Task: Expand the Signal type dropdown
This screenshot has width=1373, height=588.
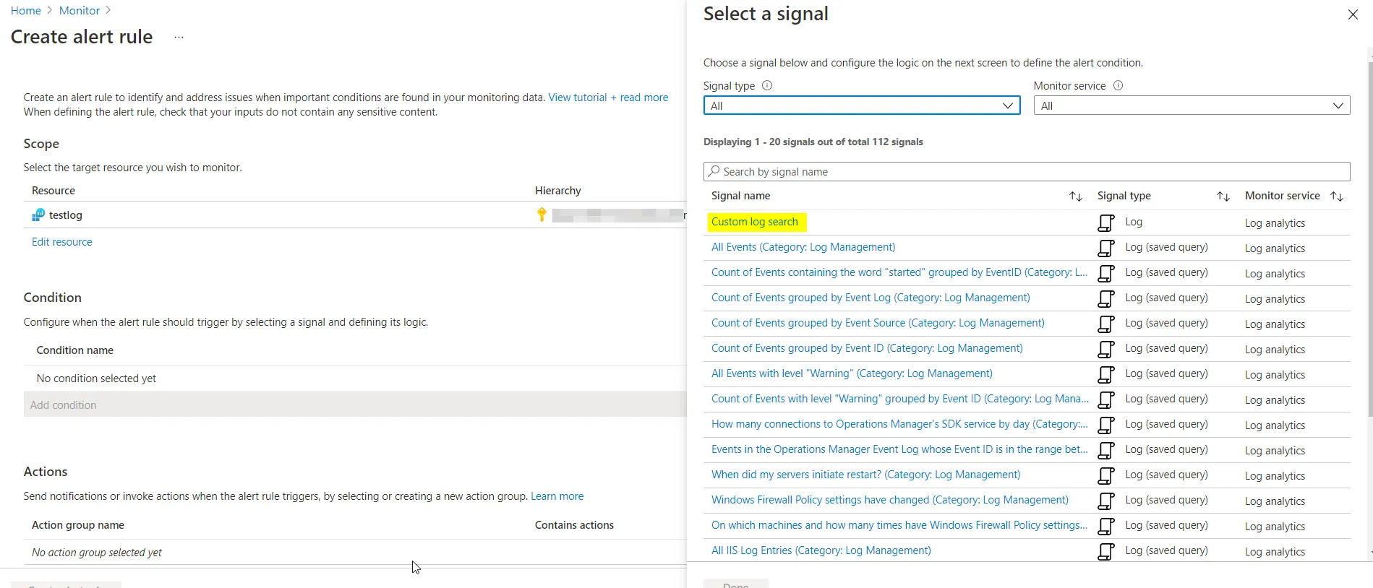Action: coord(861,105)
